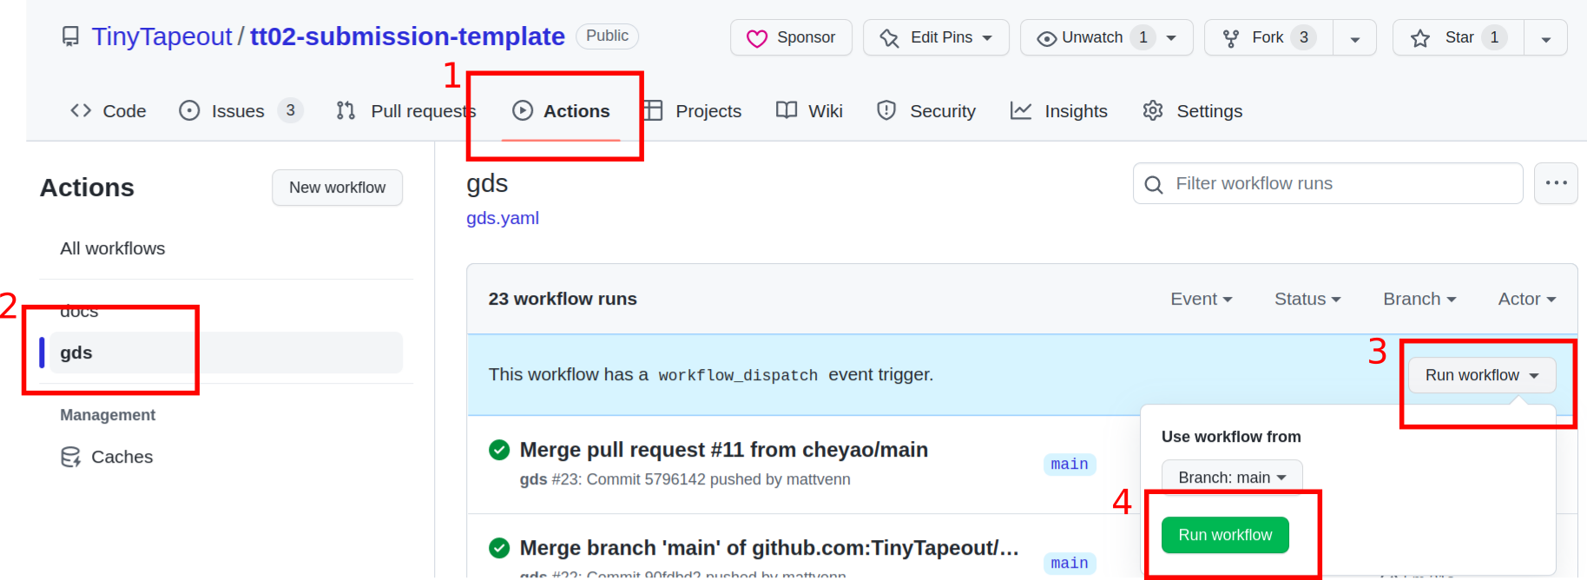The width and height of the screenshot is (1587, 580).
Task: Click the Projects table icon
Action: click(653, 110)
